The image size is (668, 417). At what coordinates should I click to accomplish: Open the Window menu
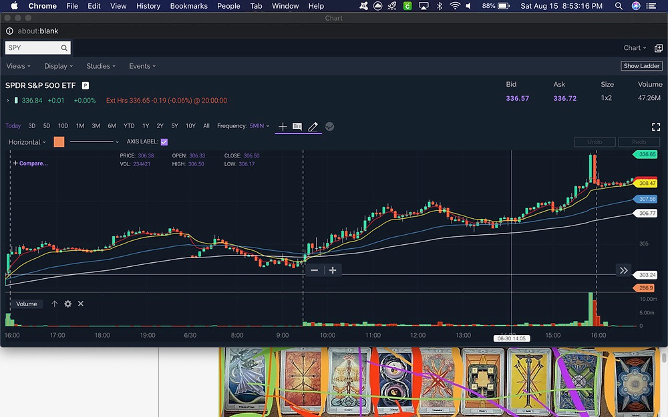[285, 6]
